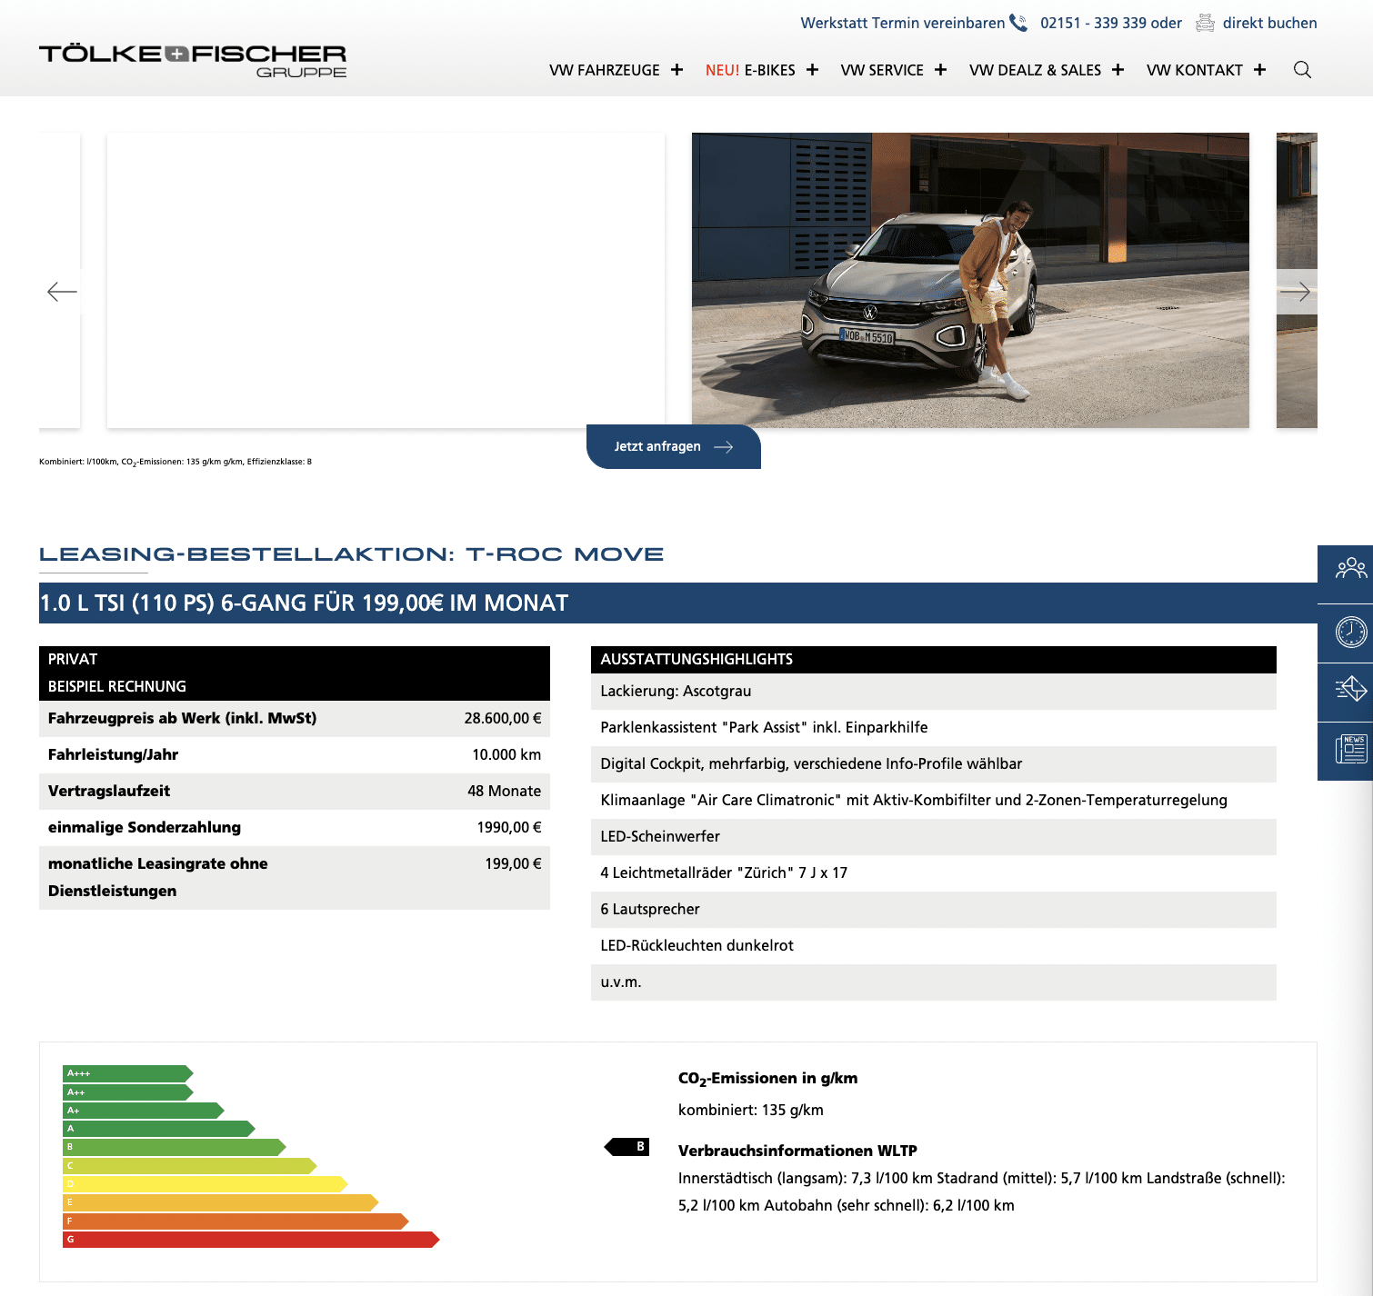Click the monatliche Leasingrate ohne Dienstleistungen label
1373x1296 pixels.
click(x=158, y=877)
